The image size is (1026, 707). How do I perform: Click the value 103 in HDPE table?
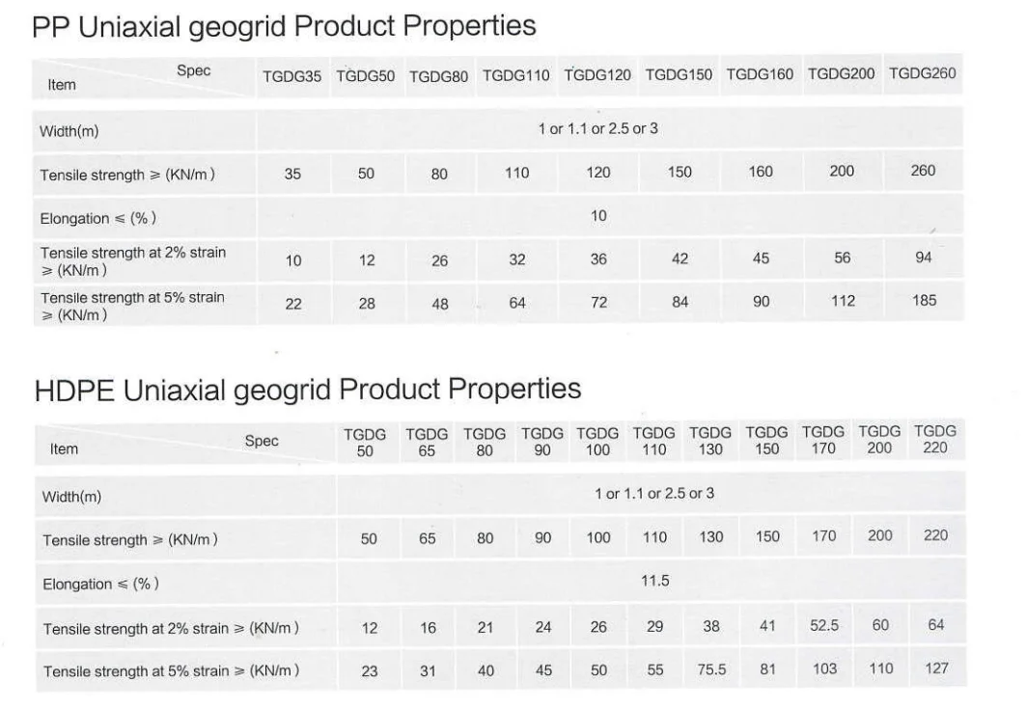click(x=824, y=668)
